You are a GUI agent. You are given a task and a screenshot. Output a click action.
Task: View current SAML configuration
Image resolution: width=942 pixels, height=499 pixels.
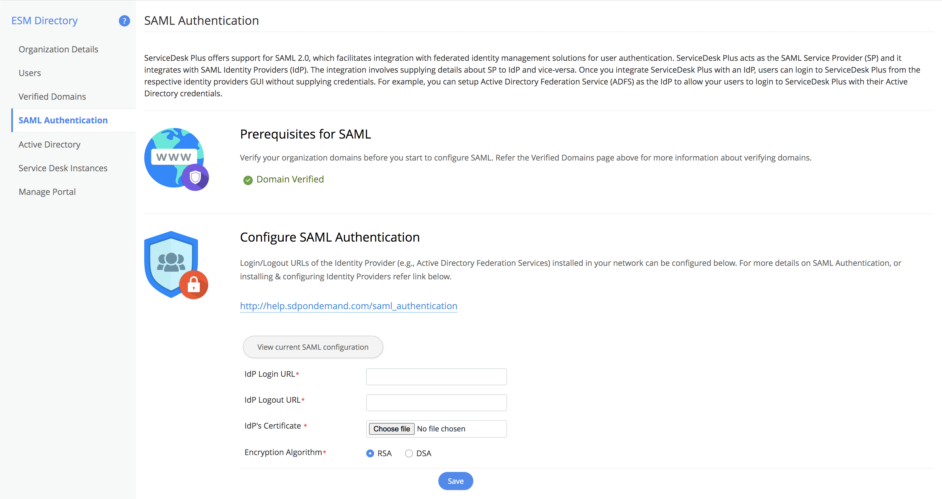[313, 347]
